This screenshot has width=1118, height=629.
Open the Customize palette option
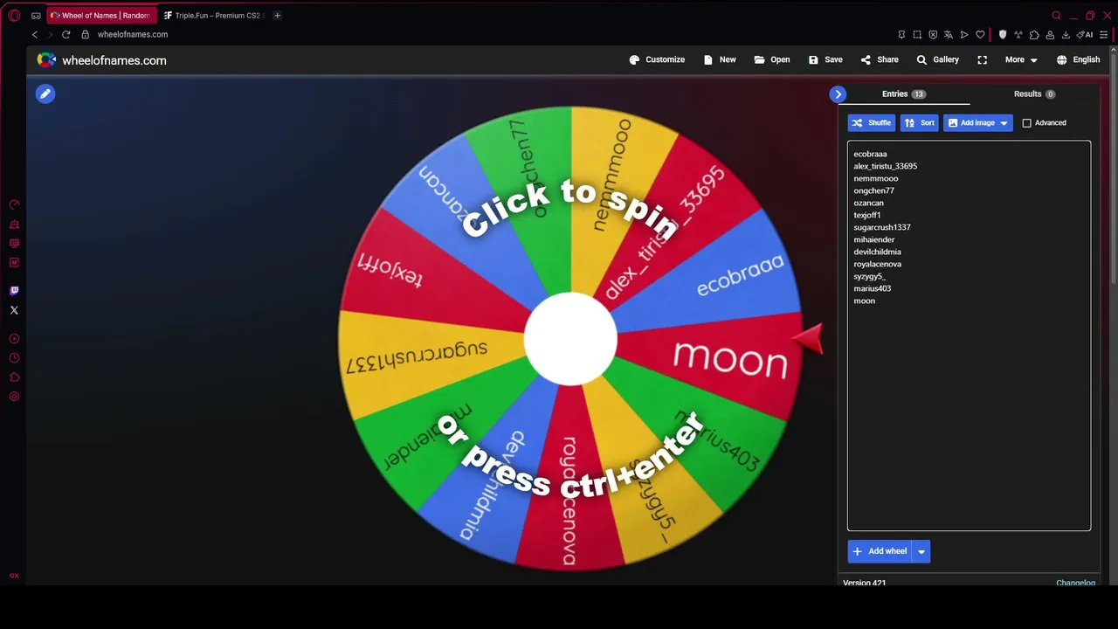click(x=657, y=59)
